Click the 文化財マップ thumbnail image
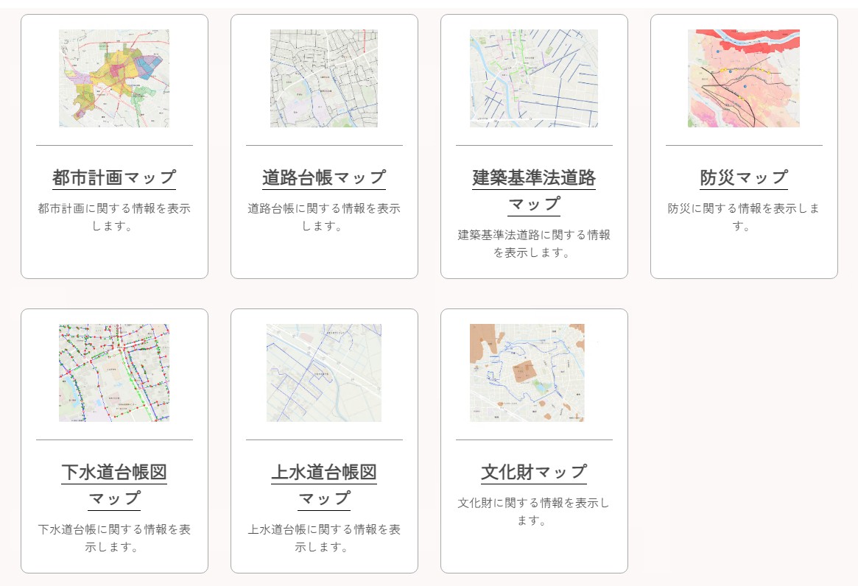The width and height of the screenshot is (858, 586). coord(527,373)
